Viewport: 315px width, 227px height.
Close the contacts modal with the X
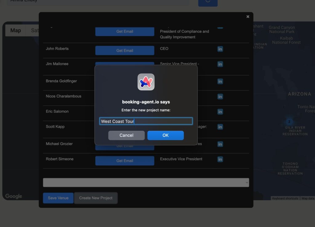click(248, 17)
